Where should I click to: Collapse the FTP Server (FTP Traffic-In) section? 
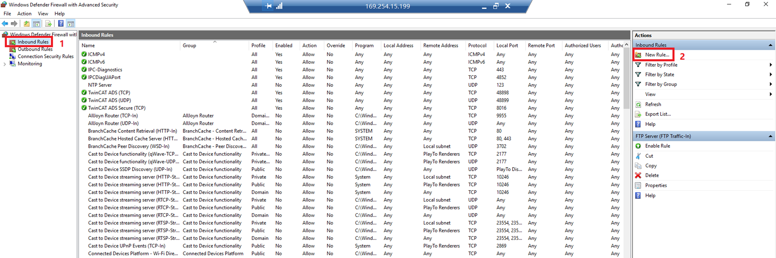click(x=770, y=136)
